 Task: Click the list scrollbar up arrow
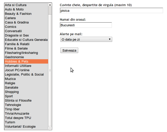click(x=50, y=5)
